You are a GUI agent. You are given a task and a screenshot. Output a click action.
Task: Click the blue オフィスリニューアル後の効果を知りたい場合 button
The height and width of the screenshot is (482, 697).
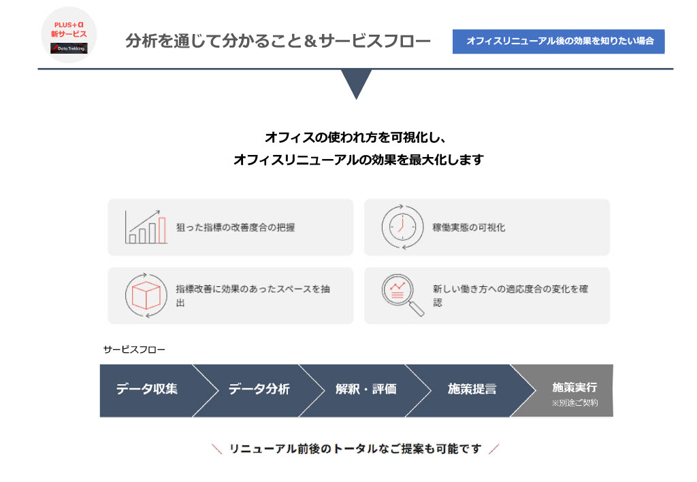point(558,41)
